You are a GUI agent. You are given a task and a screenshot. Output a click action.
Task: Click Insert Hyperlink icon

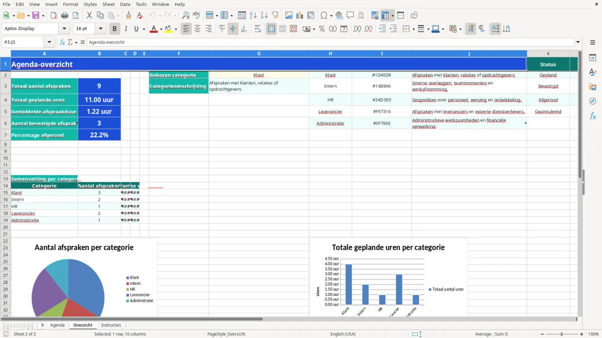pos(339,16)
